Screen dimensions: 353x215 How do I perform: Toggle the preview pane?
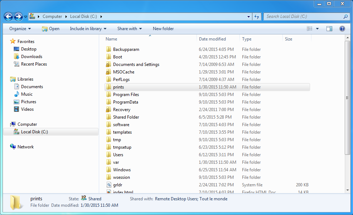(329, 28)
